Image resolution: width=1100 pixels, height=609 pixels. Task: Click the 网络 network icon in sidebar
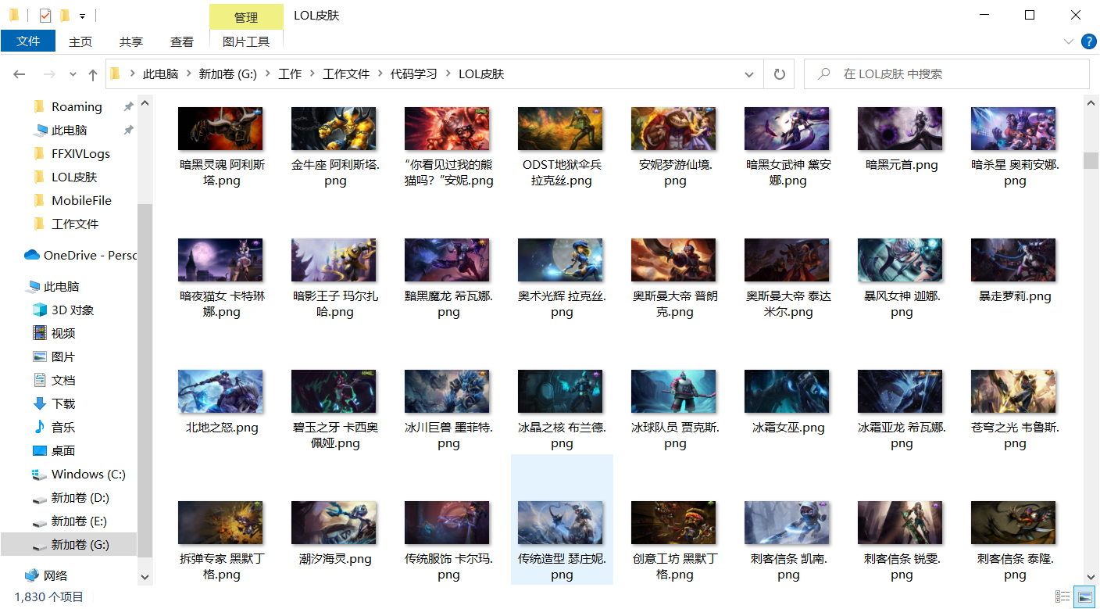pyautogui.click(x=32, y=576)
